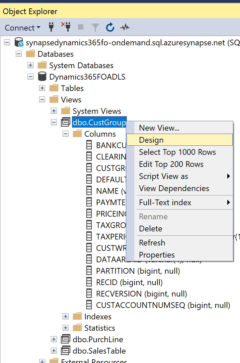Collapse the synapsedynamics365fo server node
The width and height of the screenshot is (240, 363).
pos(7,42)
